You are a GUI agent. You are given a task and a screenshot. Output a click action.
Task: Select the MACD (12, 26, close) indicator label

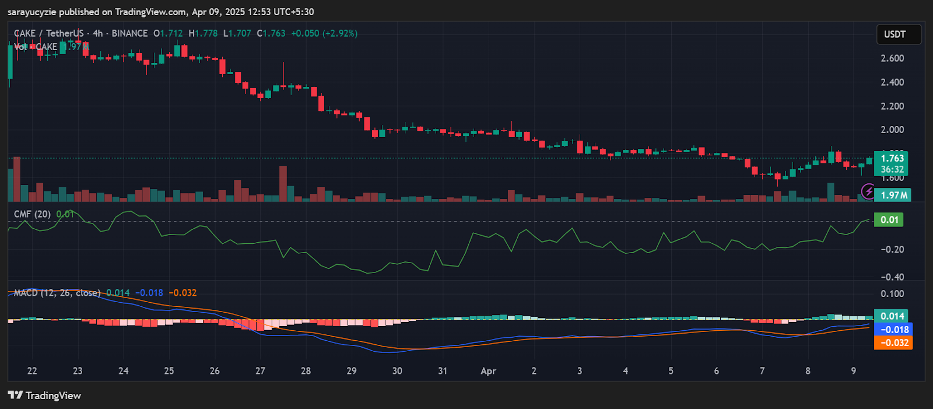[x=57, y=293]
